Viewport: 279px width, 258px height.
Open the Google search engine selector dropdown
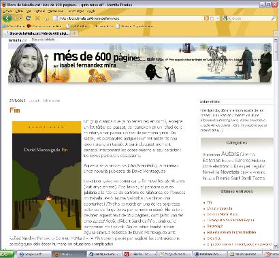click(x=225, y=18)
